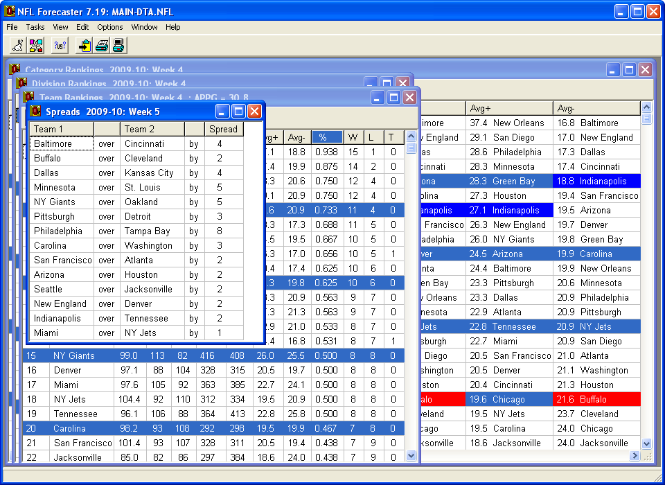The width and height of the screenshot is (665, 485).
Task: Open the File menu
Action: click(x=12, y=27)
